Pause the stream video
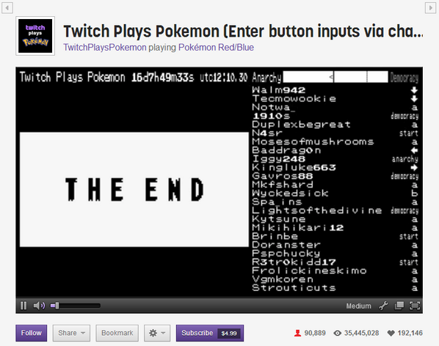This screenshot has height=346, width=439. (x=23, y=306)
